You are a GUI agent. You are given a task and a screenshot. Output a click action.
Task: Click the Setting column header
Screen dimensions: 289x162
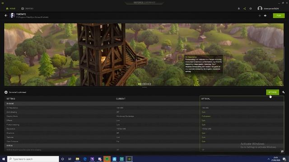(11, 99)
